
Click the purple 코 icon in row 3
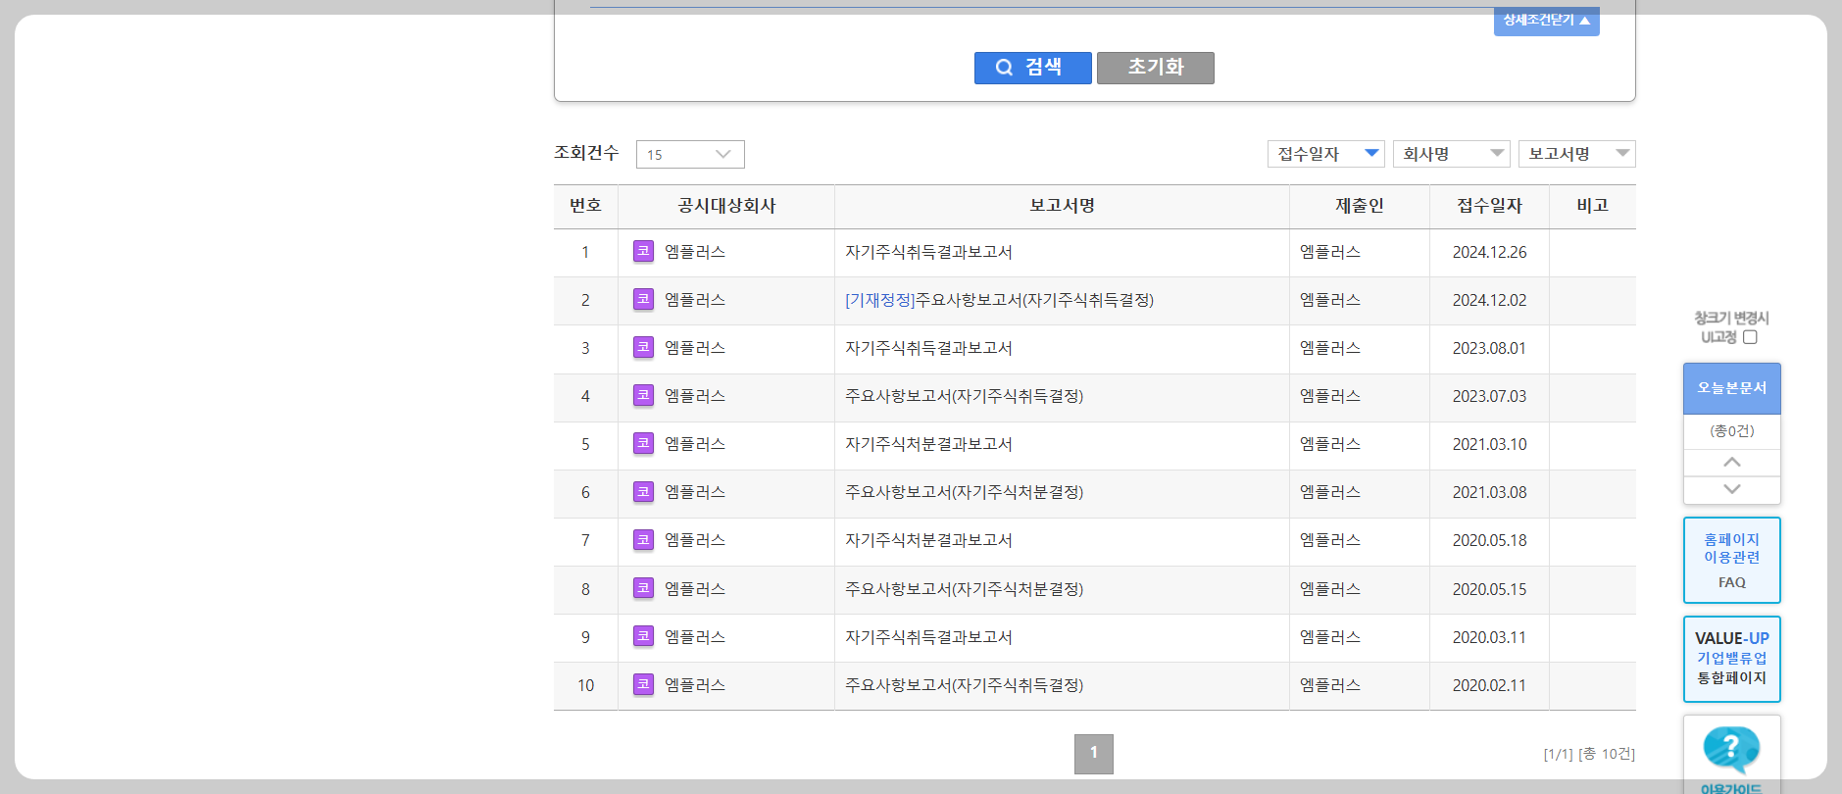point(643,347)
